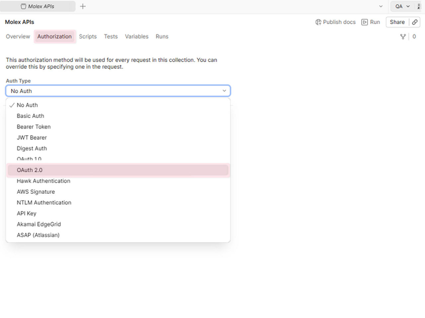Select AWS Signature option
This screenshot has height=318, width=425.
tap(118, 192)
